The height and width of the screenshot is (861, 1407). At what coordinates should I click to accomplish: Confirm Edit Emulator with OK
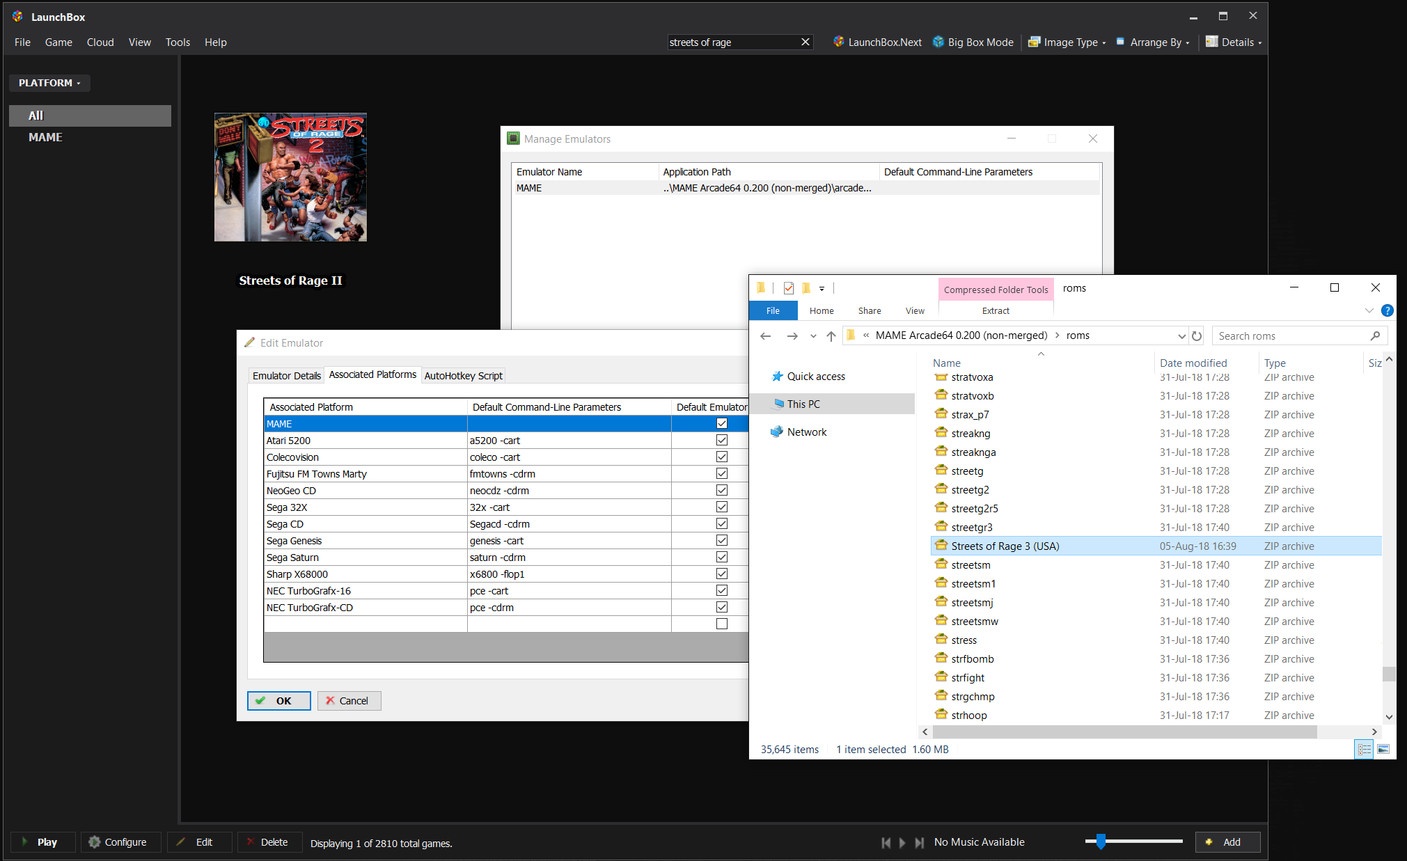pyautogui.click(x=279, y=701)
